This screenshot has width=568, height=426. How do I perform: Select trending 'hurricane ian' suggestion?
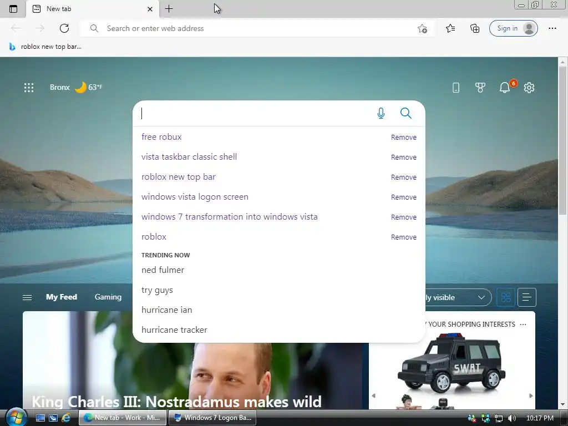point(166,310)
